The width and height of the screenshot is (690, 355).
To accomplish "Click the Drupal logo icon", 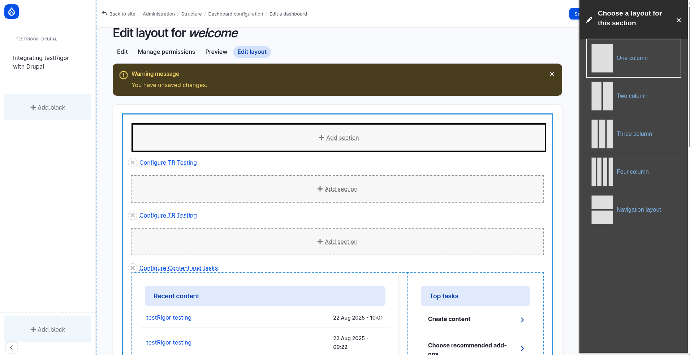I will click(12, 12).
